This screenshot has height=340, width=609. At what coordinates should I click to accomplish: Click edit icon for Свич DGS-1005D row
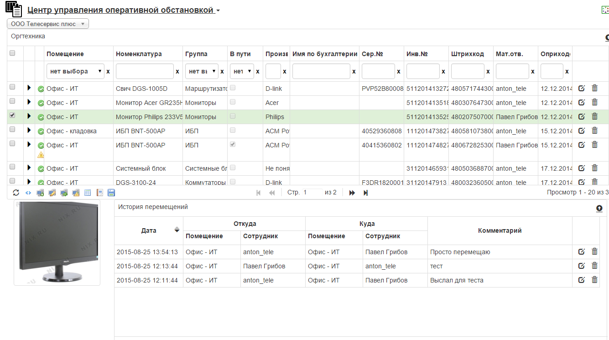581,89
